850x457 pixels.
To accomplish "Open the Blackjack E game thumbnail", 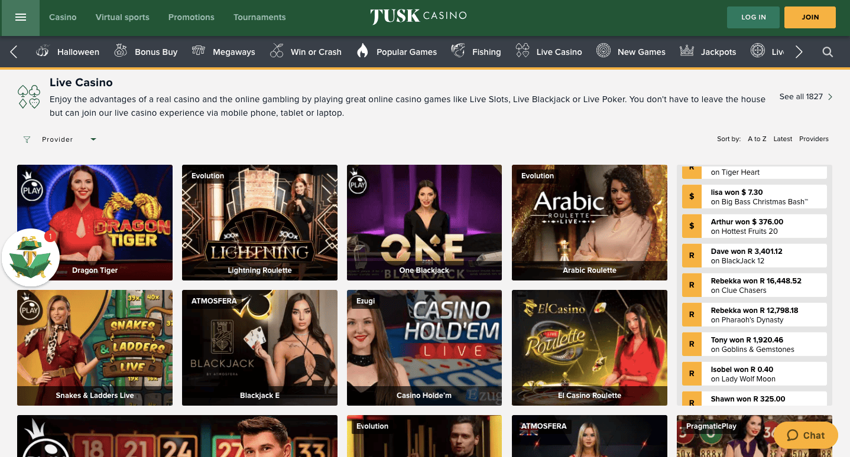I will pyautogui.click(x=259, y=348).
